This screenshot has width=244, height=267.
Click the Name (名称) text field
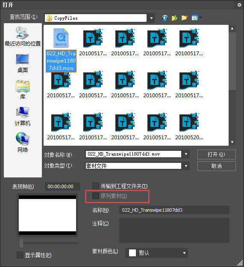point(174,210)
